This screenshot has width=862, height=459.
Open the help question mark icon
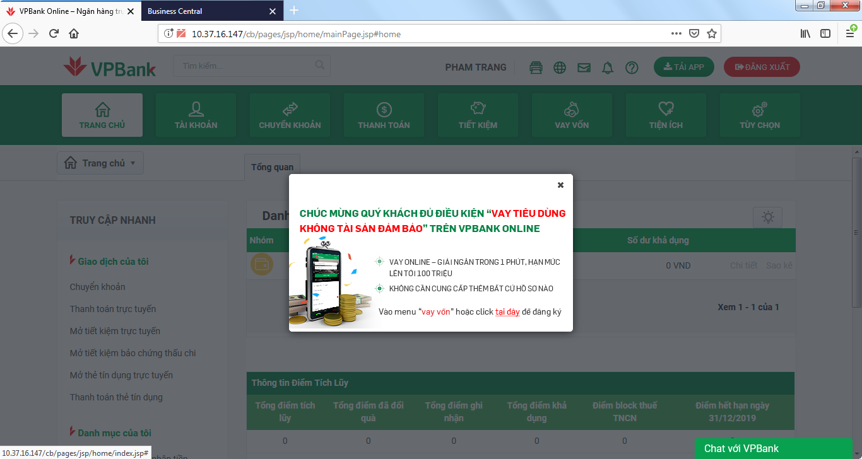tap(632, 67)
